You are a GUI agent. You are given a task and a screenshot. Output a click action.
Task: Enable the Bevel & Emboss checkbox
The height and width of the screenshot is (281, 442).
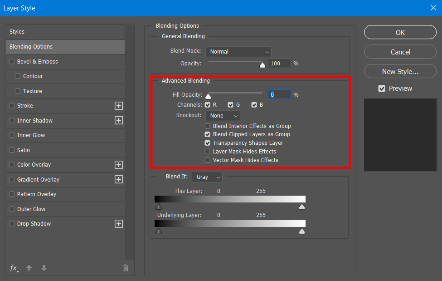11,62
